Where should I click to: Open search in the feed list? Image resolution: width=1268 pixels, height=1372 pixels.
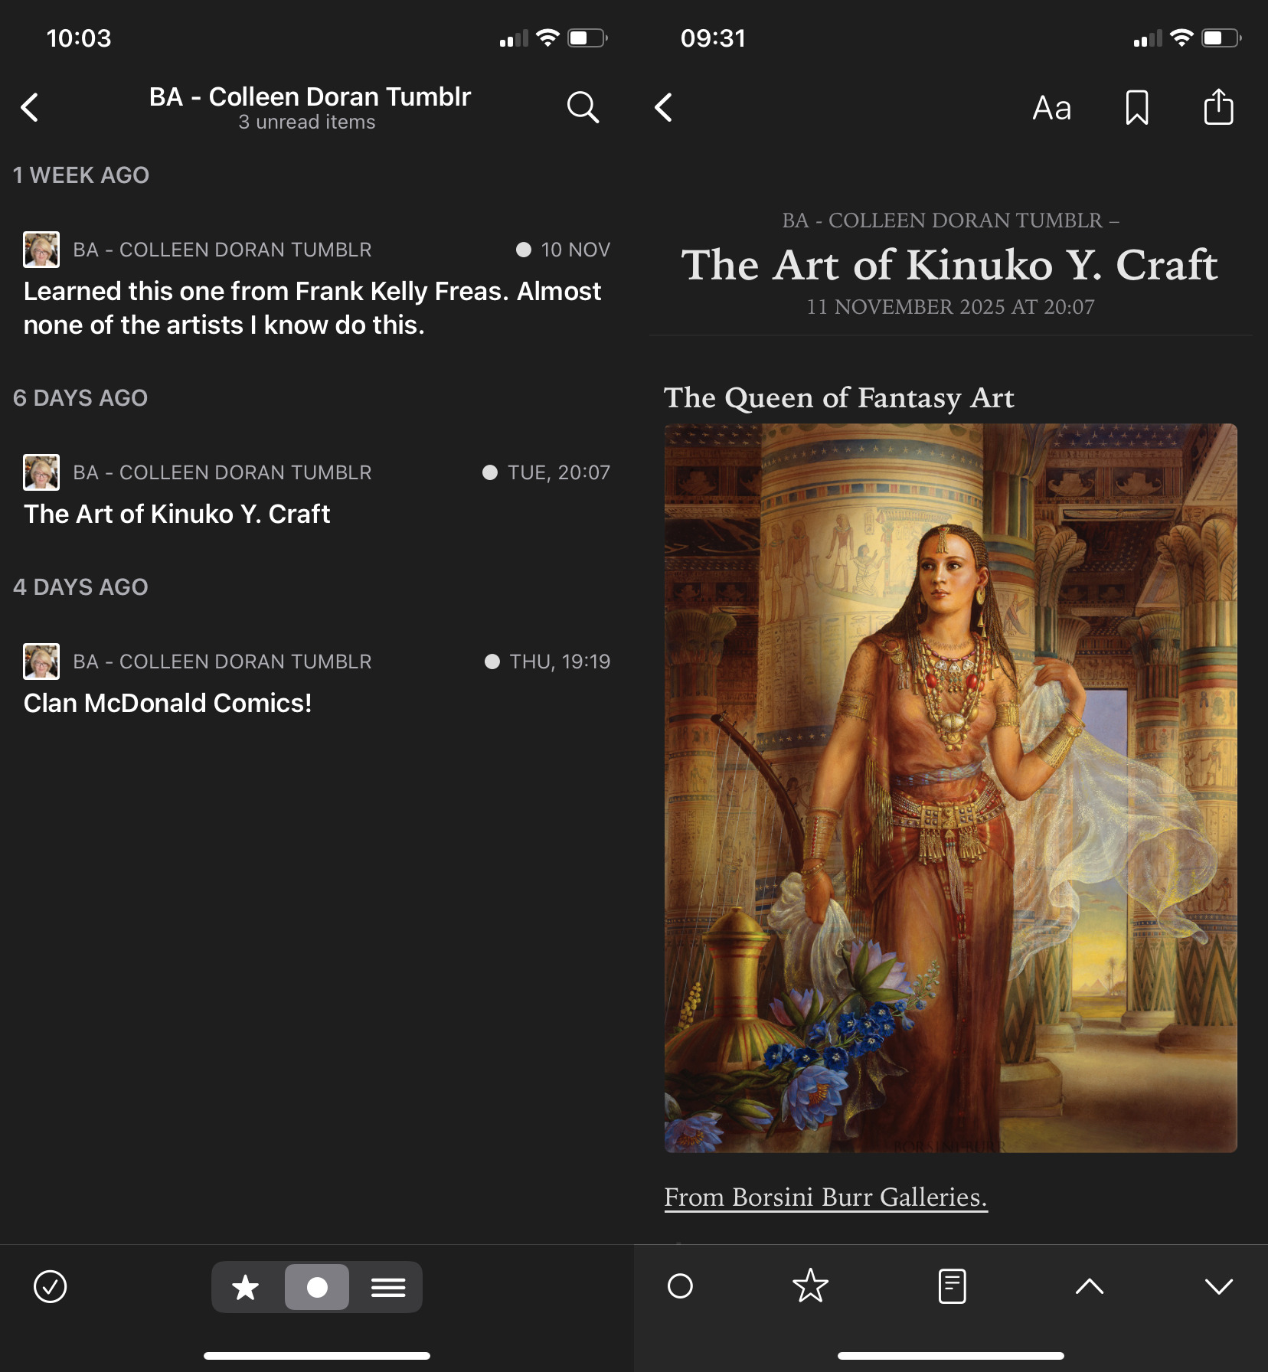583,107
